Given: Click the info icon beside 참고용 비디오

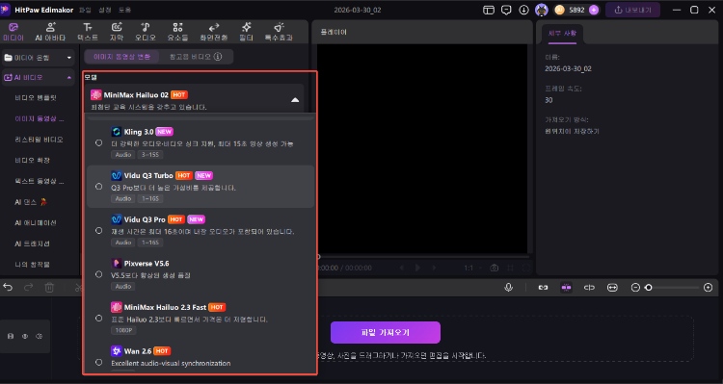Looking at the screenshot, I should 218,57.
